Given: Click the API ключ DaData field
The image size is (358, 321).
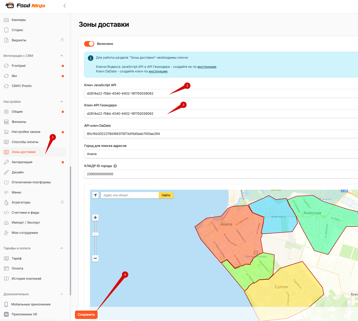Looking at the screenshot, I should click(x=221, y=134).
